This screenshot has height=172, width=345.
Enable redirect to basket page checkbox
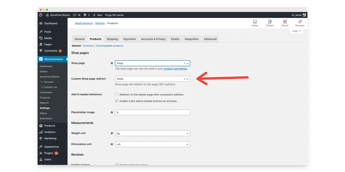[117, 95]
